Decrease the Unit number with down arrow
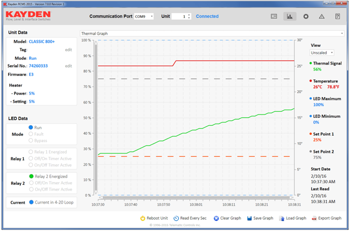The height and width of the screenshot is (231, 350). (x=189, y=18)
